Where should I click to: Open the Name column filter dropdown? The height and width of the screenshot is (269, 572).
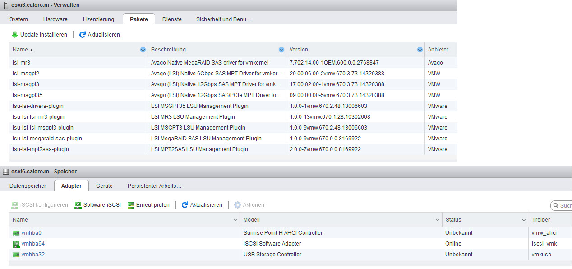coord(143,50)
